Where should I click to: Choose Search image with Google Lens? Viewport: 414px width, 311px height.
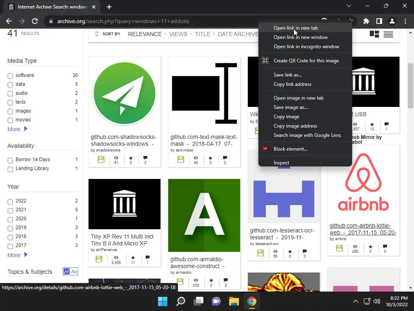[x=305, y=135]
